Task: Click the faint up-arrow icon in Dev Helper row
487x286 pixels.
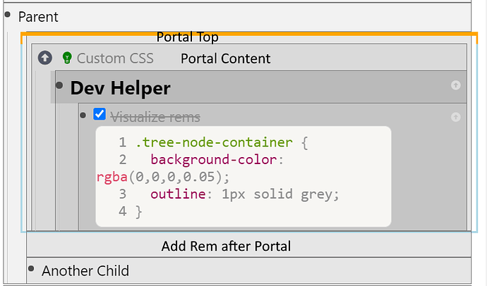Action: click(456, 85)
